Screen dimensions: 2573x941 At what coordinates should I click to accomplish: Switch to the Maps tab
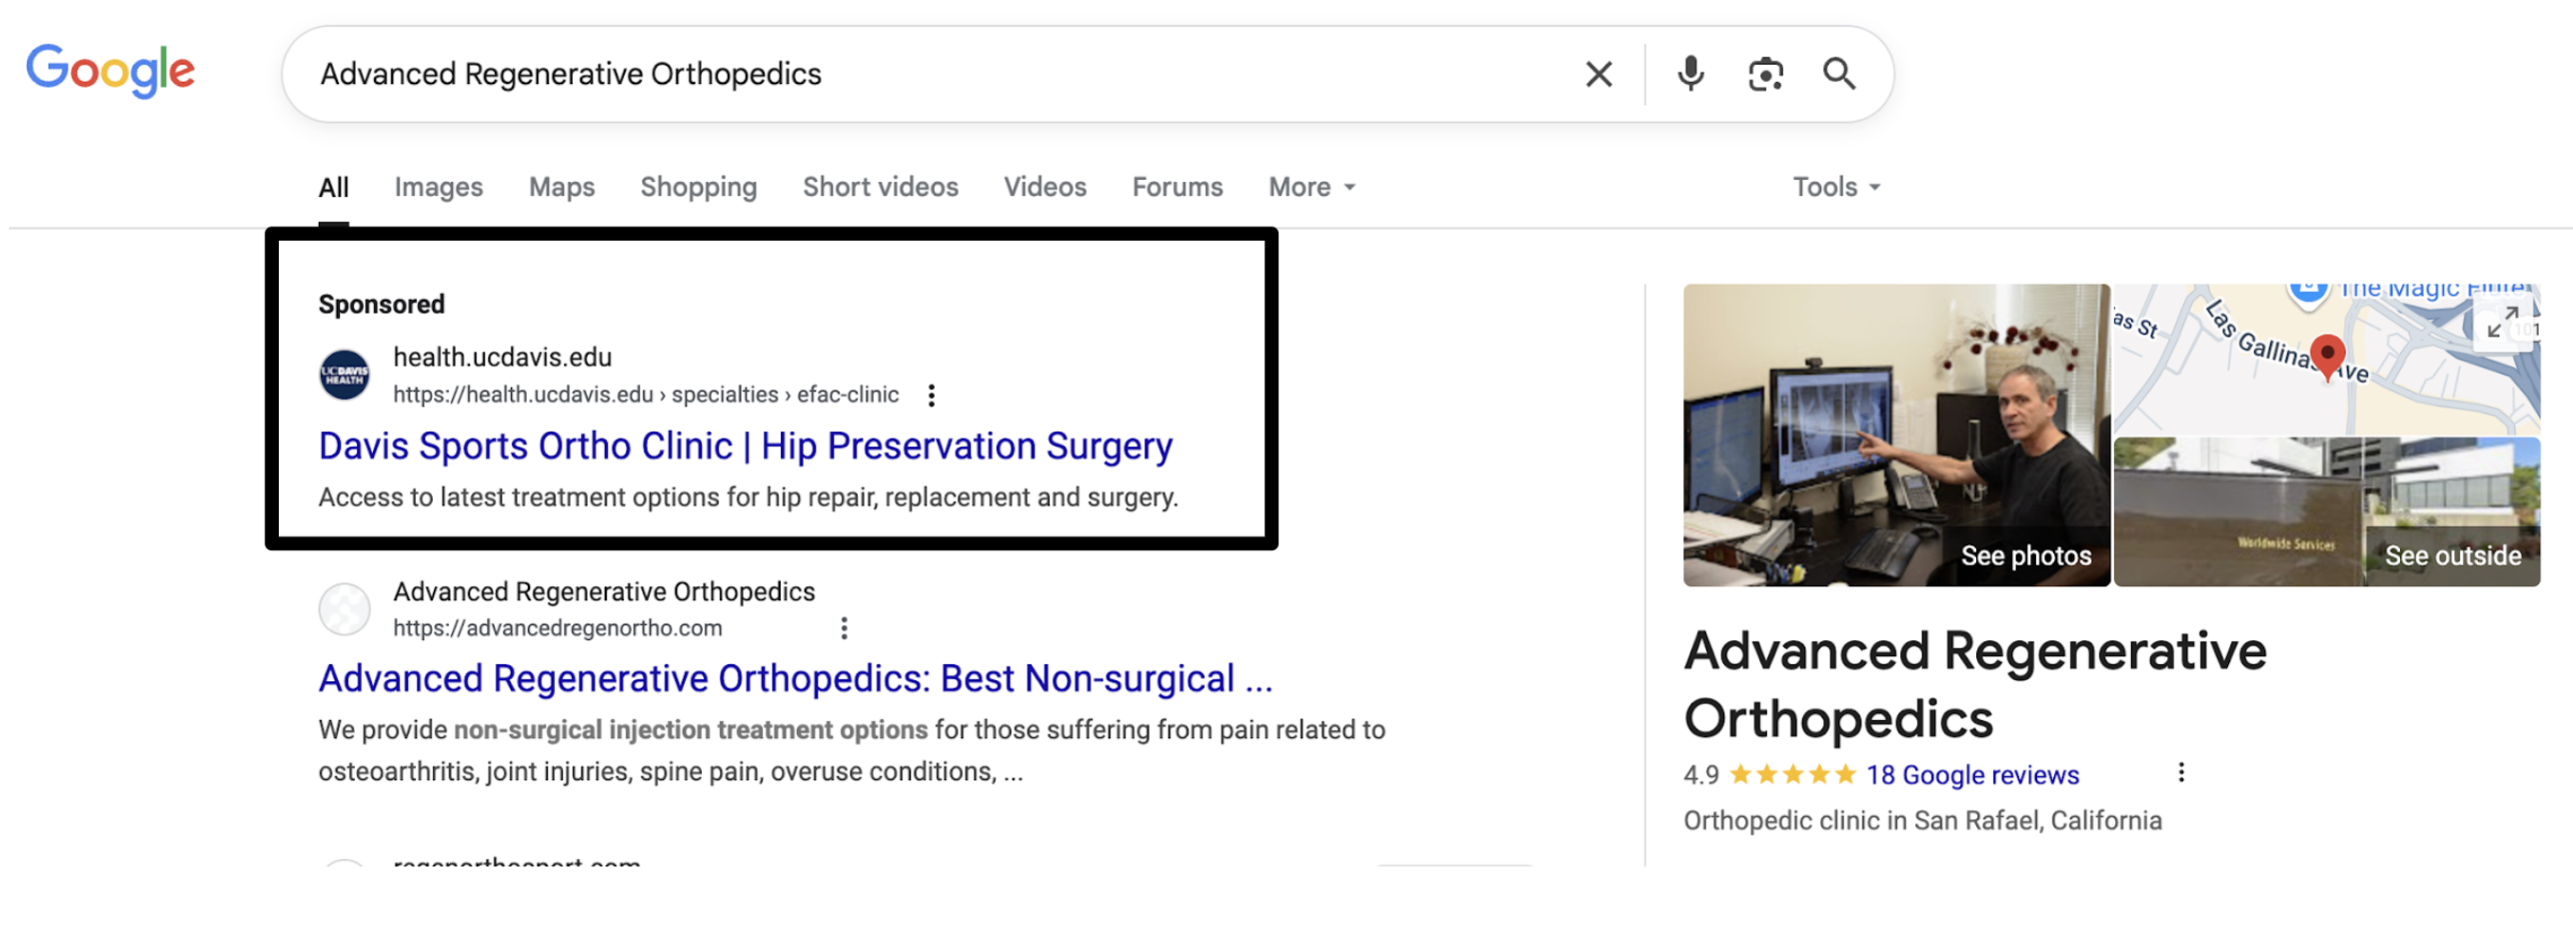click(561, 187)
